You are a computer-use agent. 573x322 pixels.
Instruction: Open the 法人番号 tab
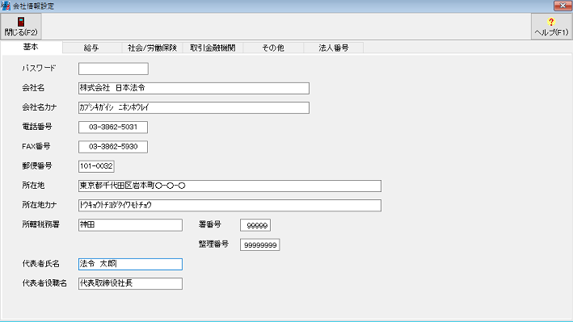(x=333, y=48)
